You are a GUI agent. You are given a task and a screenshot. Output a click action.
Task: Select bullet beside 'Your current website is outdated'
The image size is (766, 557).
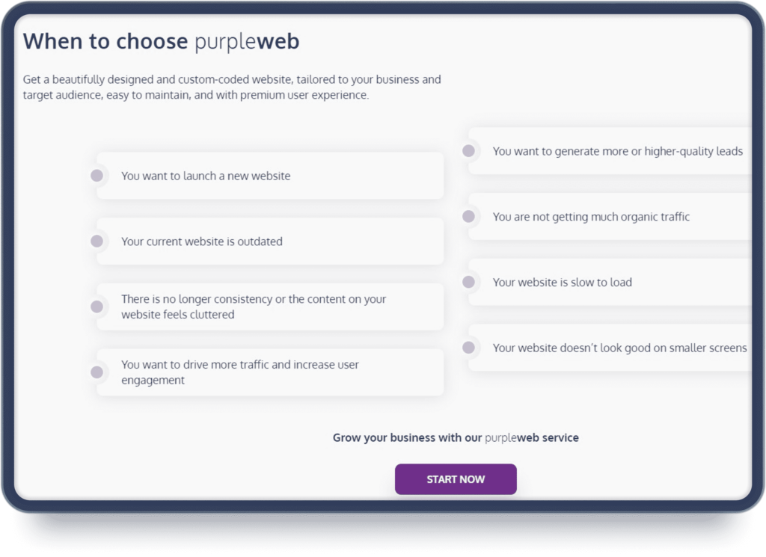coord(96,241)
